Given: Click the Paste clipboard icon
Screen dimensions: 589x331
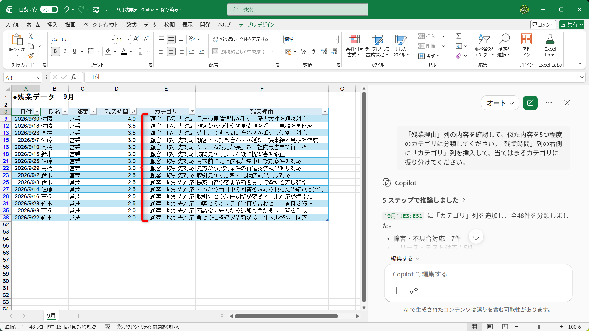Looking at the screenshot, I should (x=17, y=40).
